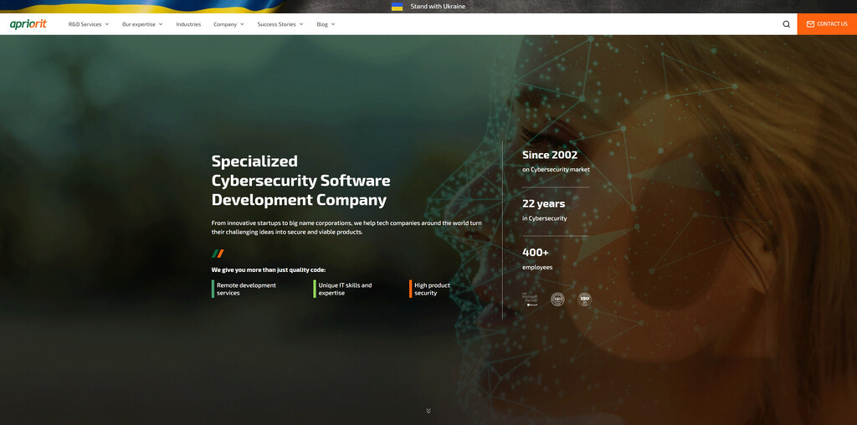Open the Company dropdown menu
The image size is (857, 425).
click(228, 24)
